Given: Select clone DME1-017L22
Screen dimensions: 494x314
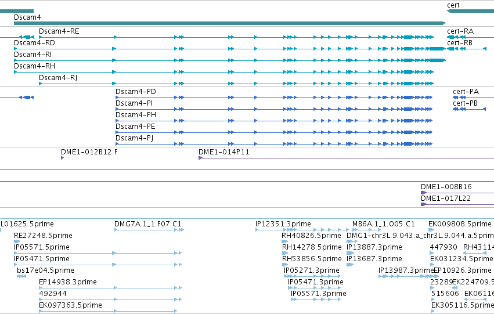Looking at the screenshot, I should (446, 198).
